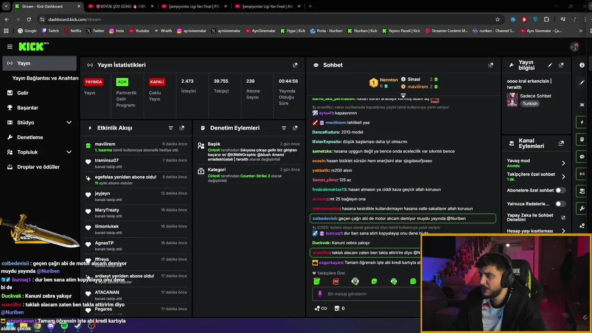592x333 pixels.
Task: Click the stream title text 'oooo kral erkencisin'
Action: pos(528,81)
